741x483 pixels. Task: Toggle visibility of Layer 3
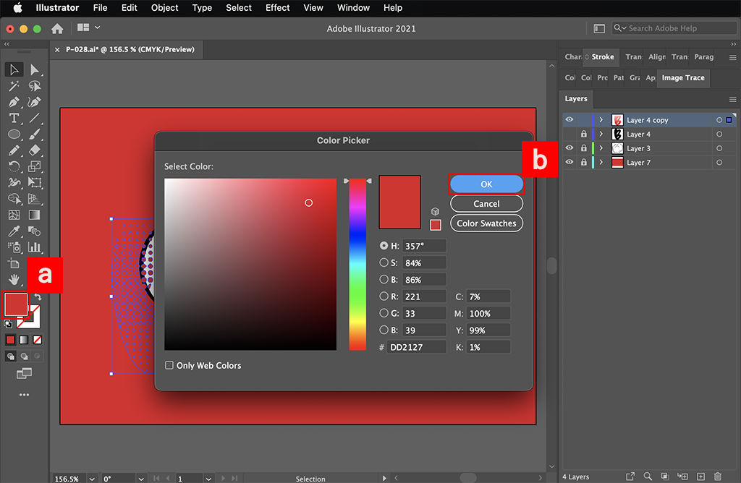[569, 148]
